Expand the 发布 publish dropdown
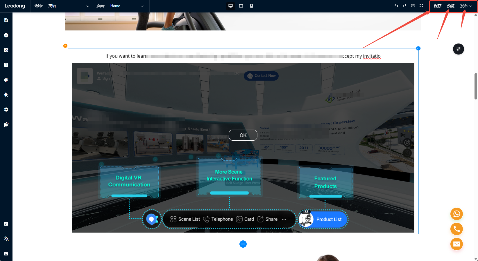 [466, 6]
